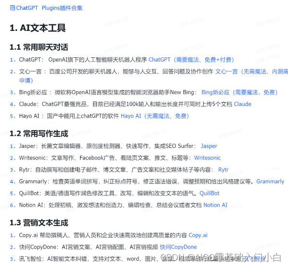Viewport: 288px width, 267px height.
Task: Open the blue Writesonic link
Action: point(207,158)
